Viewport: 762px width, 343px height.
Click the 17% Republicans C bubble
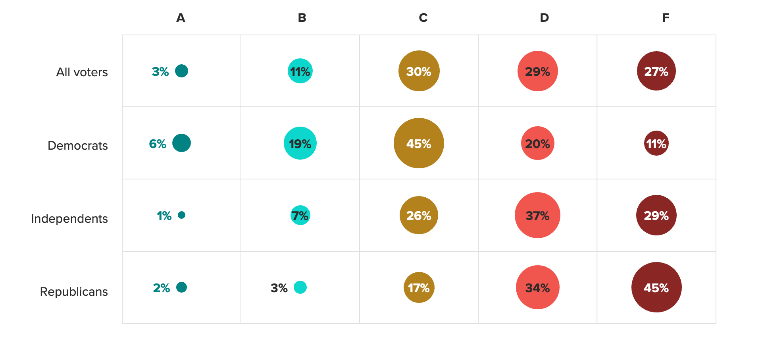419,287
